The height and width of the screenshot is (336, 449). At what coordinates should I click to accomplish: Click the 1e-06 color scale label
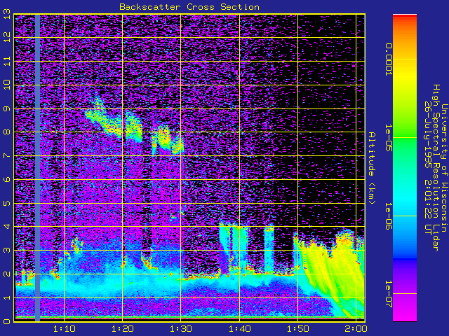click(389, 216)
